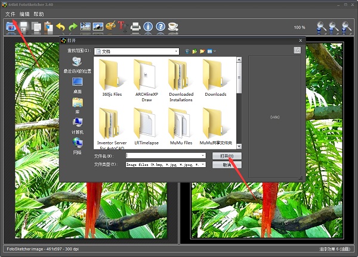This screenshot has width=358, height=257.
Task: Click the 取消 cancel button
Action: click(227, 165)
